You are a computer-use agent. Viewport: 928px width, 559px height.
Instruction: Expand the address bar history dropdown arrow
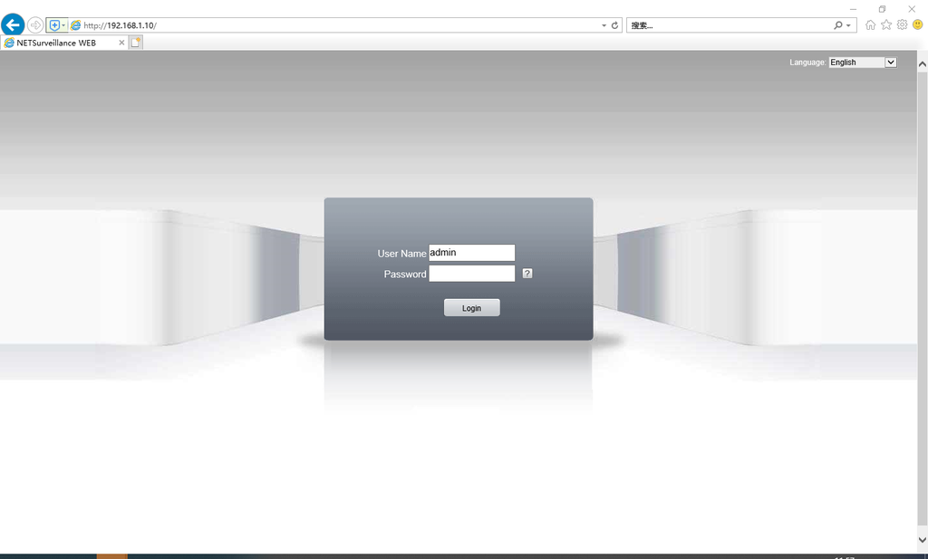[x=604, y=25]
